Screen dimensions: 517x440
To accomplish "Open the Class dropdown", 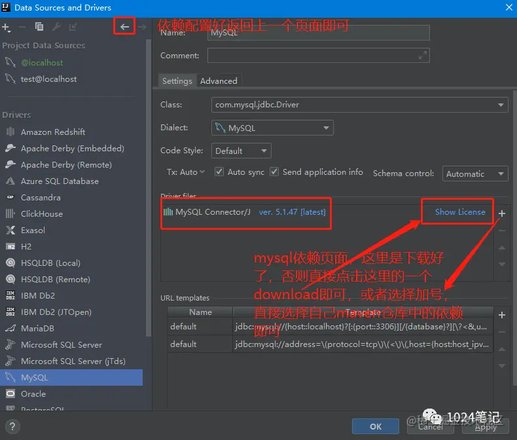I will point(359,105).
